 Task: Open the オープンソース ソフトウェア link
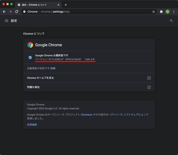click(x=122, y=115)
